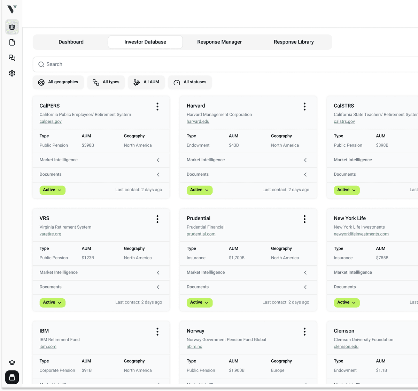Switch to the Response Manager tab
This screenshot has height=391, width=418.
[x=219, y=42]
